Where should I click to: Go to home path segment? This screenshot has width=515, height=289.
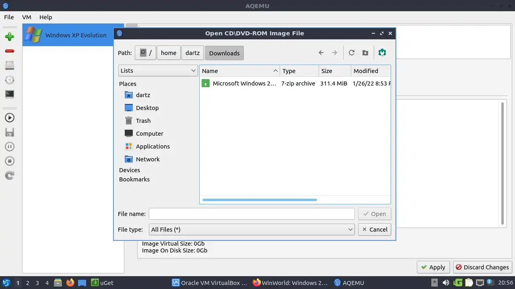click(x=169, y=53)
